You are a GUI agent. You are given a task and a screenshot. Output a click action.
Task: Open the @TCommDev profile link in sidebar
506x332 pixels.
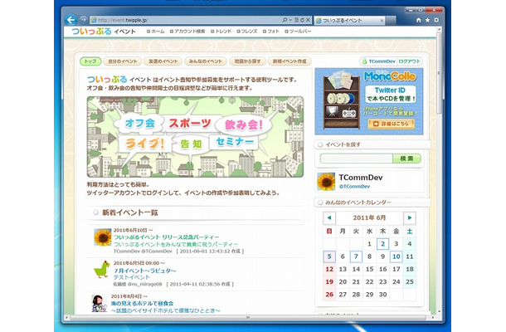354,187
